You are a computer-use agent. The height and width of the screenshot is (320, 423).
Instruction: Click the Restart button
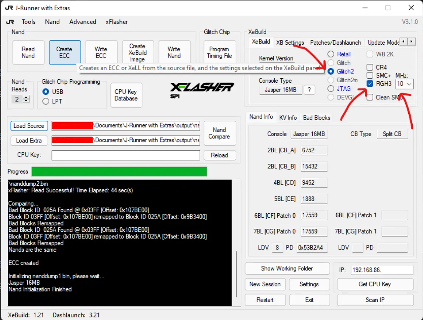(x=265, y=300)
